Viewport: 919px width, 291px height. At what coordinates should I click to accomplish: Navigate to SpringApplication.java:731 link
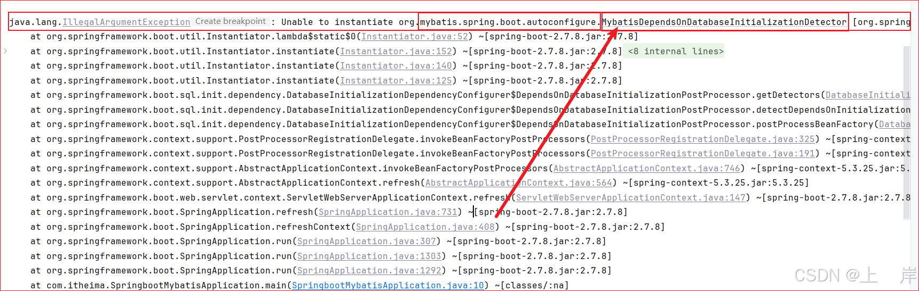(388, 212)
